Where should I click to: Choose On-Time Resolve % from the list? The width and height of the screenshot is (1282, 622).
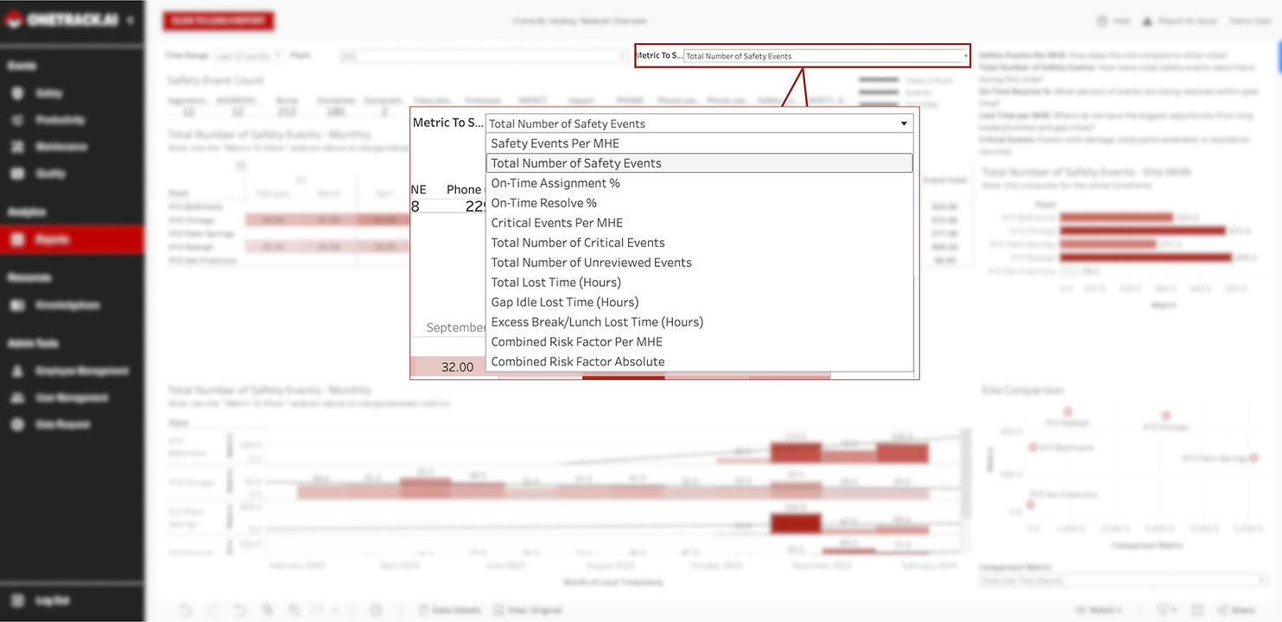click(543, 203)
